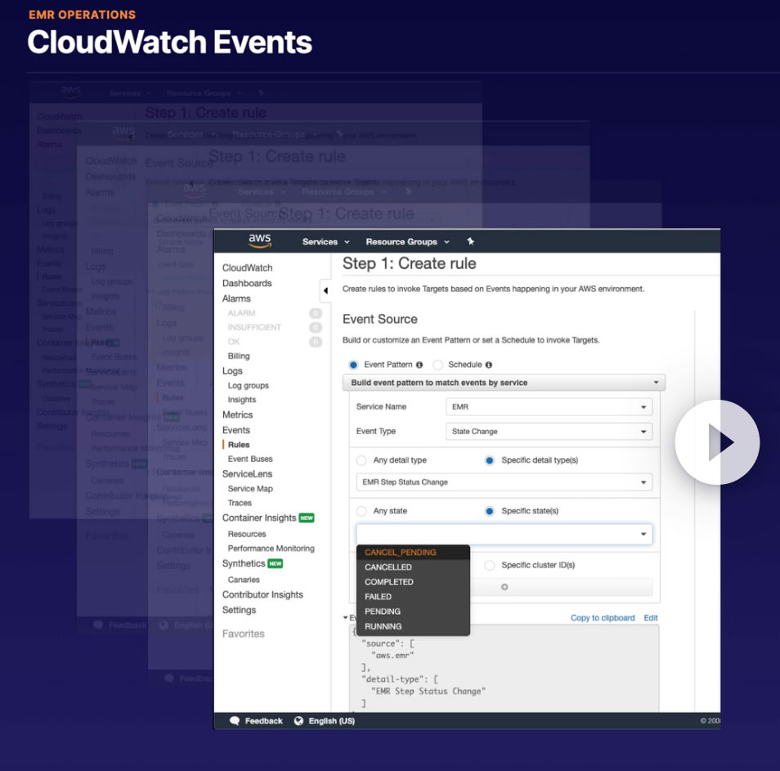This screenshot has width=780, height=771.
Task: Open Billing under Alarms
Action: tap(239, 356)
